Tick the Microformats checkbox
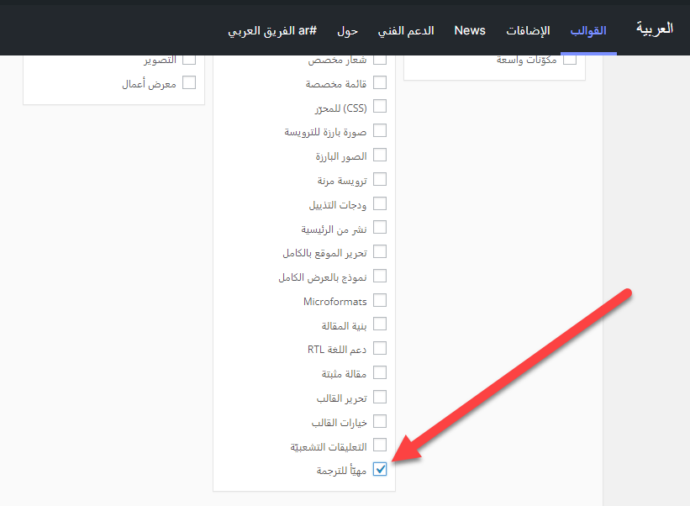The width and height of the screenshot is (690, 506). [380, 300]
